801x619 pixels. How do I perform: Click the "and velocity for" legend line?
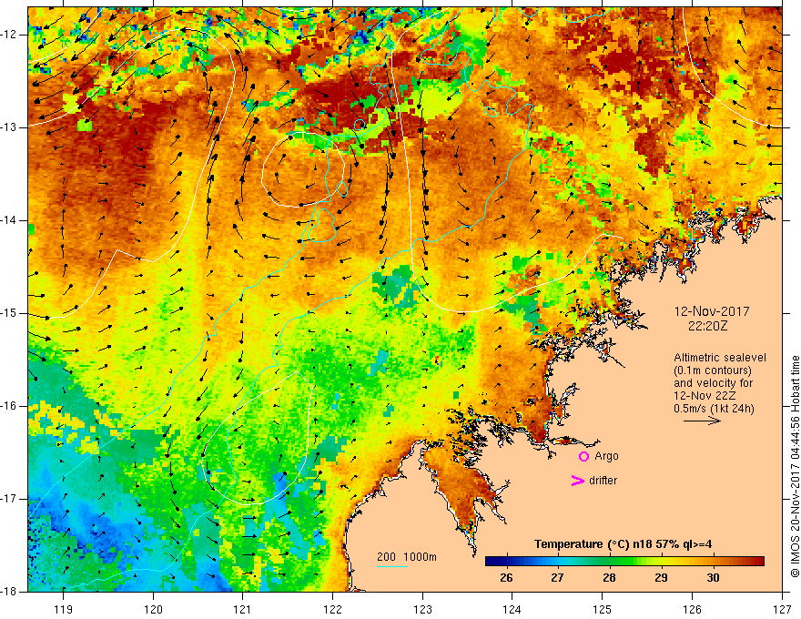point(713,383)
